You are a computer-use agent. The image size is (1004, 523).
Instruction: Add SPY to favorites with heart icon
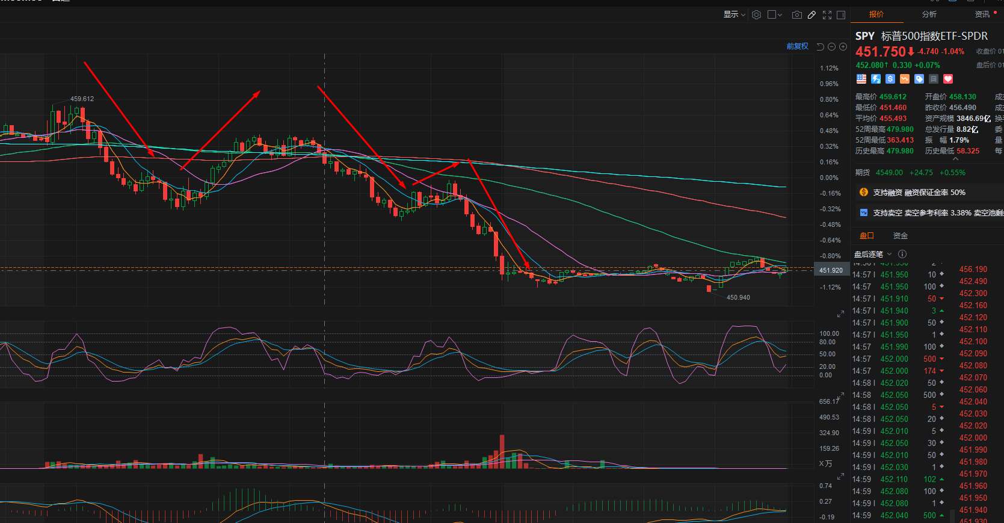948,79
